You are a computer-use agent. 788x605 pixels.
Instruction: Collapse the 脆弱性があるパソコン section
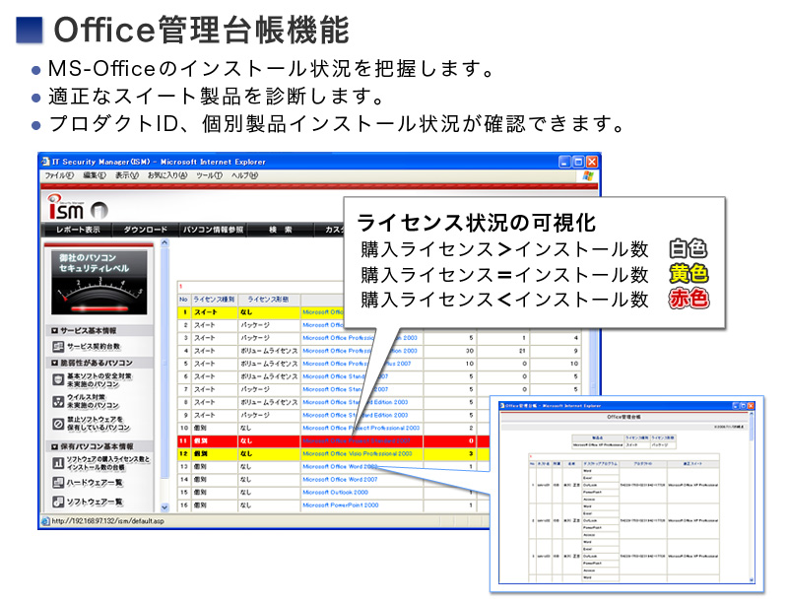coord(55,363)
